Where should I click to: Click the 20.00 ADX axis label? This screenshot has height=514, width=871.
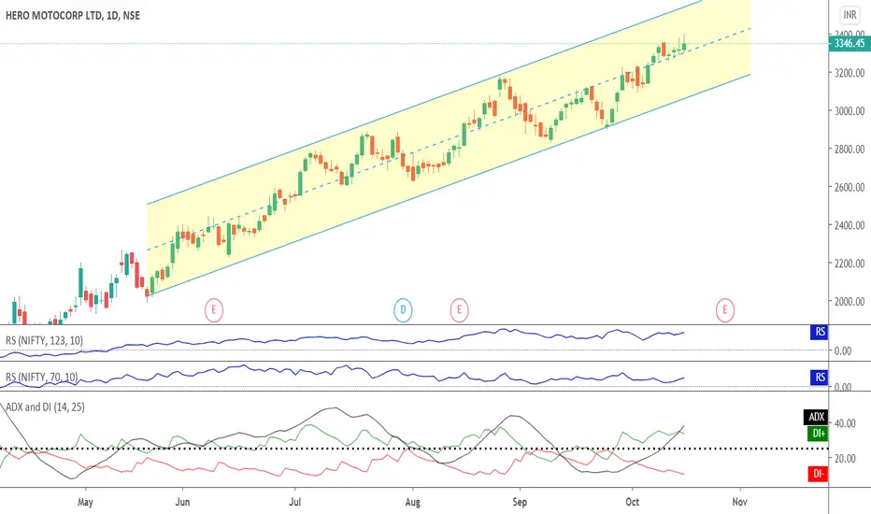point(845,459)
